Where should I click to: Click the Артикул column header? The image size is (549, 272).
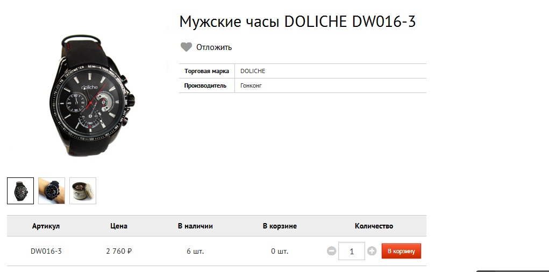tap(46, 226)
